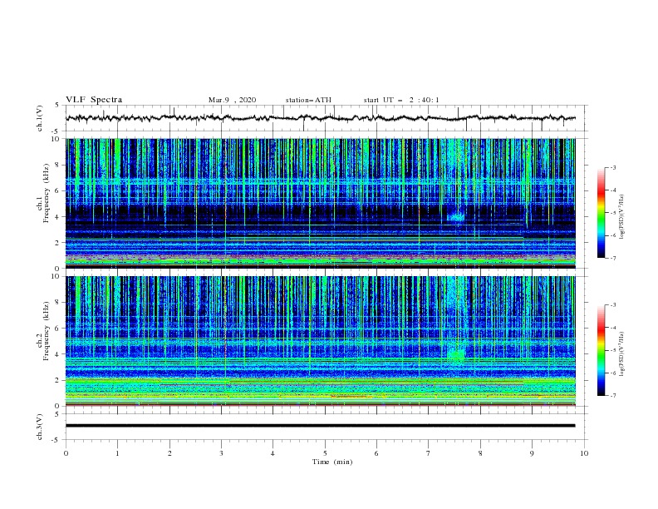Screen dimensions: 658x509
Task: Click the ch.1 "Frequency (kHz)" axis title
Action: 47,193
